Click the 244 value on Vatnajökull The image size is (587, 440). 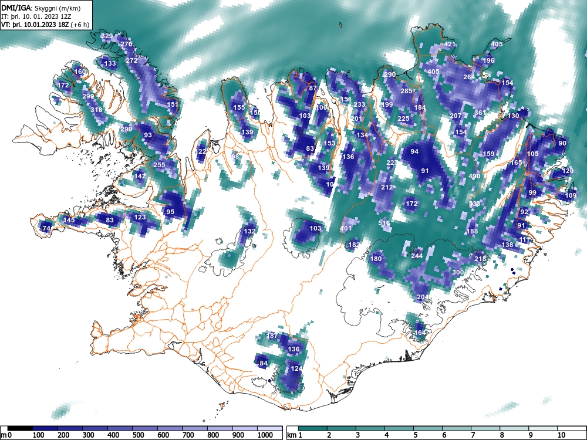417,256
